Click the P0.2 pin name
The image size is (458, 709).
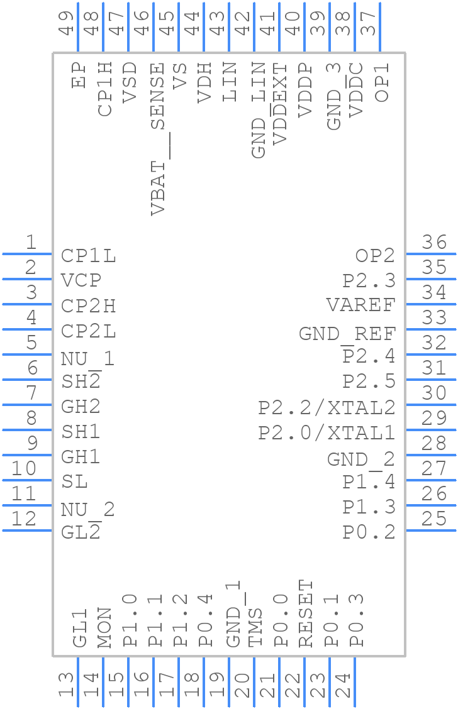pos(369,532)
